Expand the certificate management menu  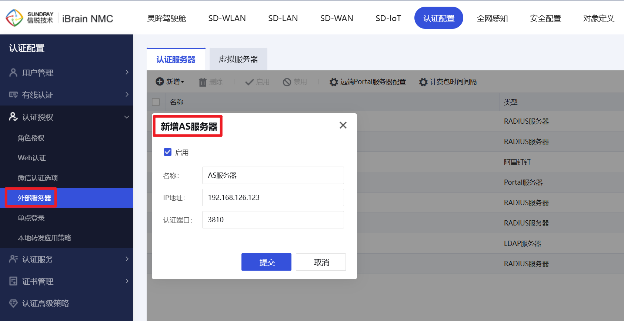pos(127,281)
